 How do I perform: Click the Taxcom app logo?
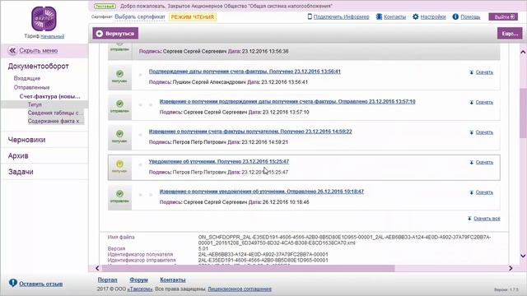coord(44,18)
